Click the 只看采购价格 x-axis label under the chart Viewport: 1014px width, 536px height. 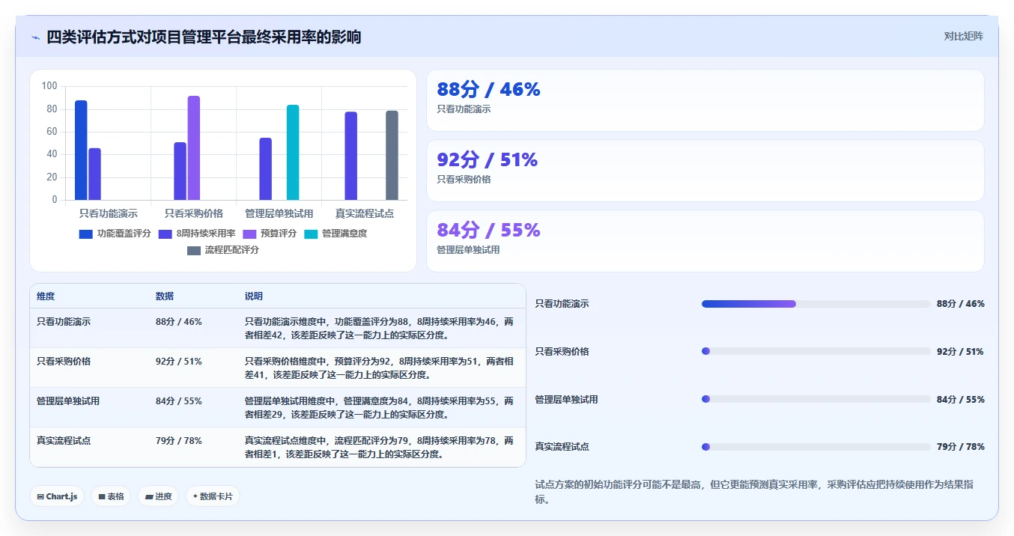194,213
